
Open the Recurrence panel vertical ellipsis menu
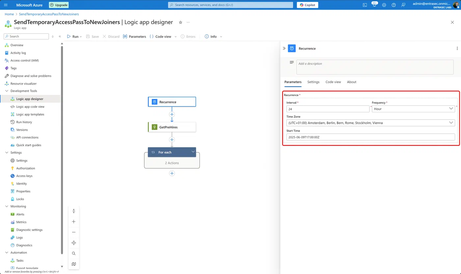tap(457, 48)
